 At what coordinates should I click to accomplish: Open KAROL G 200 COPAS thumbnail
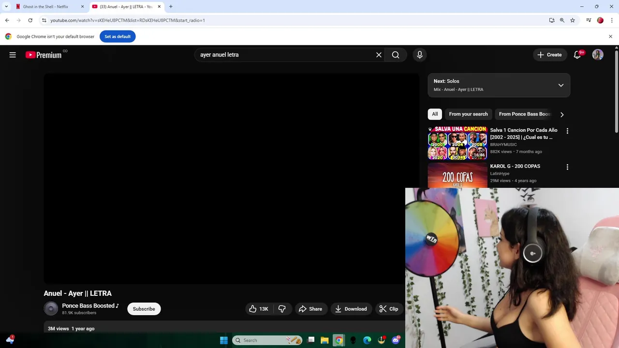(457, 175)
